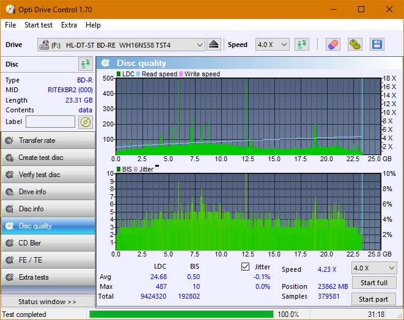Click the Write speed legend swatch

pos(181,74)
